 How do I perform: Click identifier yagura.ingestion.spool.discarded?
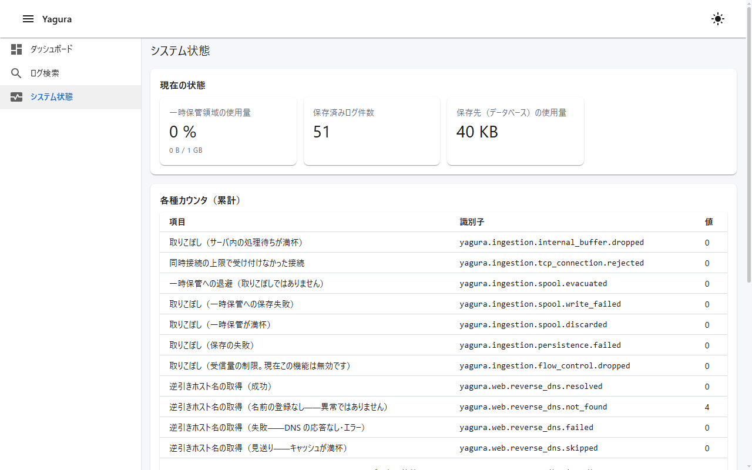(x=533, y=324)
